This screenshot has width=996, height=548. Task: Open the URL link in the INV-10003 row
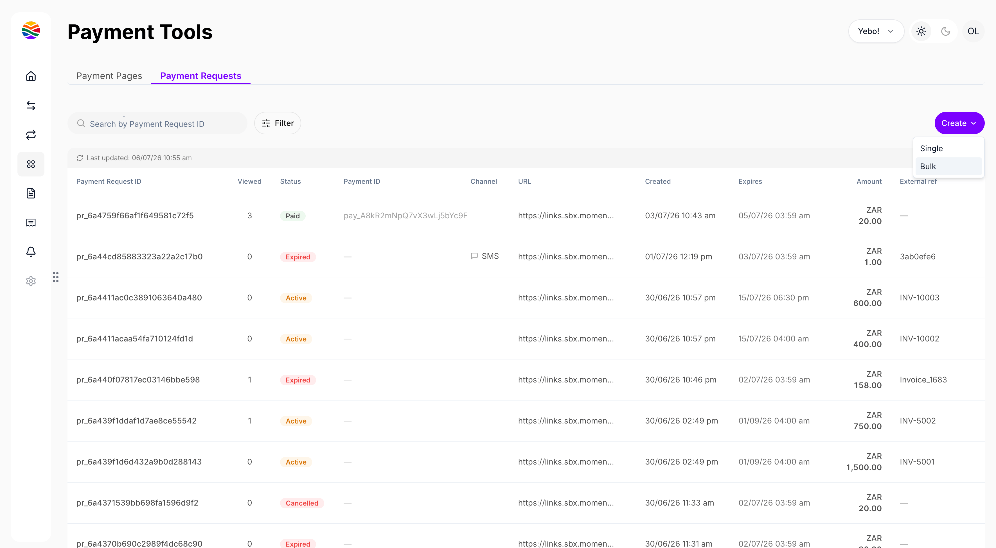click(566, 298)
